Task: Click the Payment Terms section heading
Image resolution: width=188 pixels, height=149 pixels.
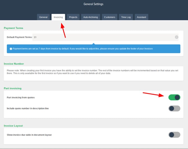Action: pyautogui.click(x=13, y=28)
